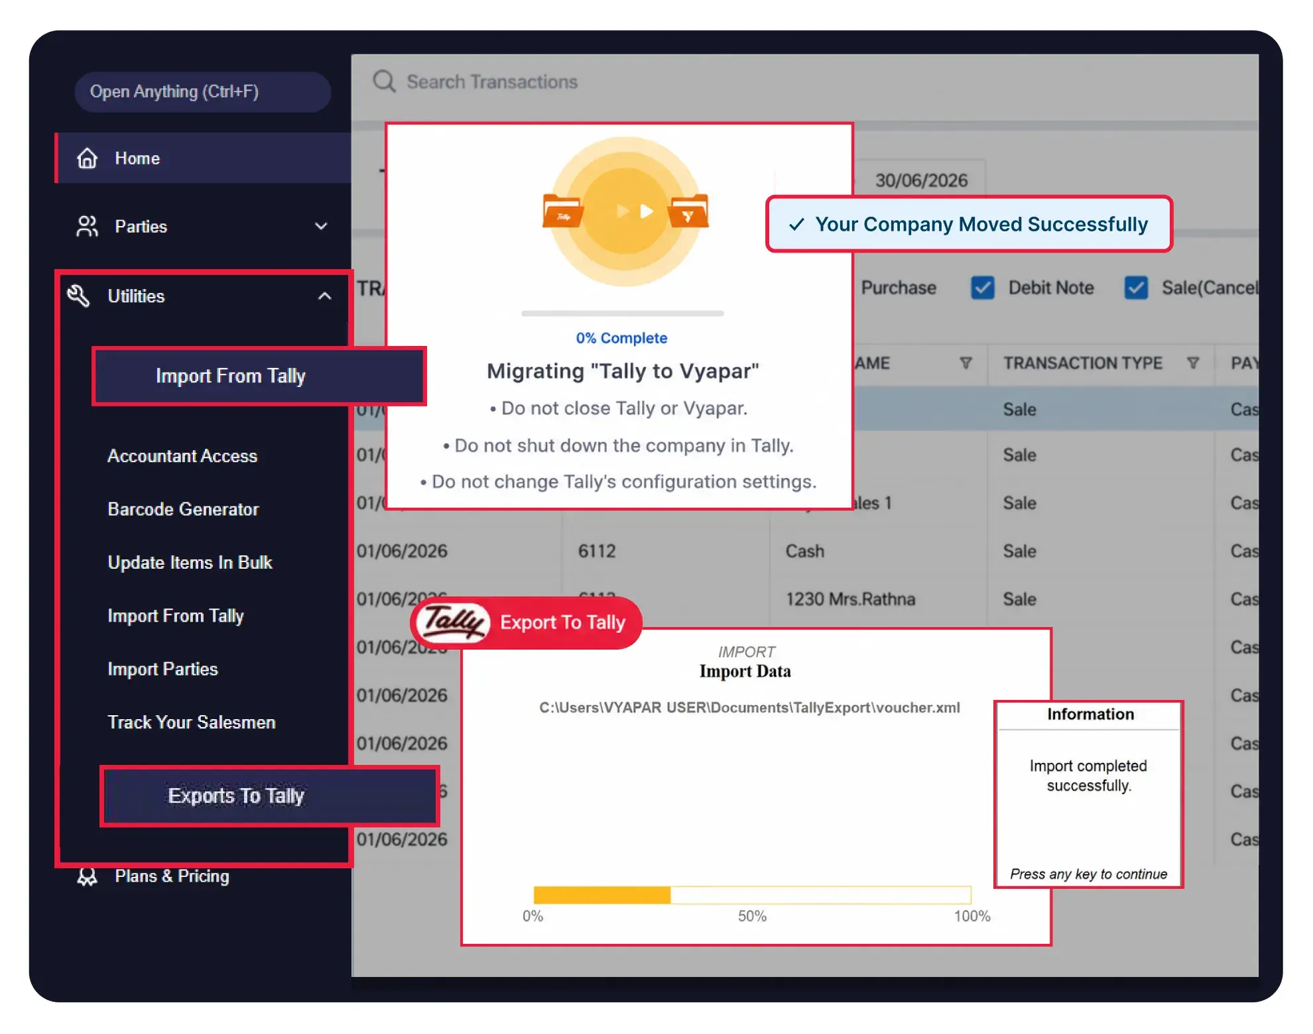1313x1034 pixels.
Task: Click Your Company Moved Successfully banner
Action: coord(969,224)
